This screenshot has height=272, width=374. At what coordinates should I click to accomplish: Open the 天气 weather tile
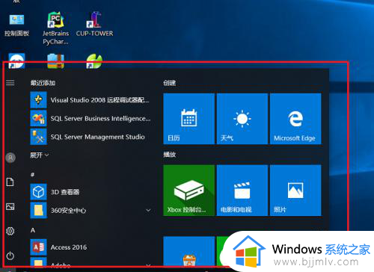[x=242, y=119]
